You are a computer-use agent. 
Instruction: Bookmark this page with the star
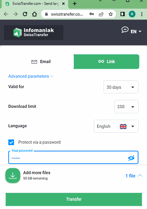(x=111, y=14)
